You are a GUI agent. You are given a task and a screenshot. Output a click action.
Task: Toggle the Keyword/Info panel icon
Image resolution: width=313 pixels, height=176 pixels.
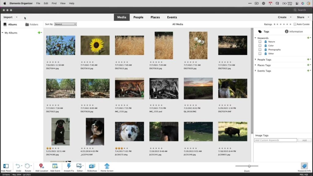pyautogui.click(x=304, y=166)
